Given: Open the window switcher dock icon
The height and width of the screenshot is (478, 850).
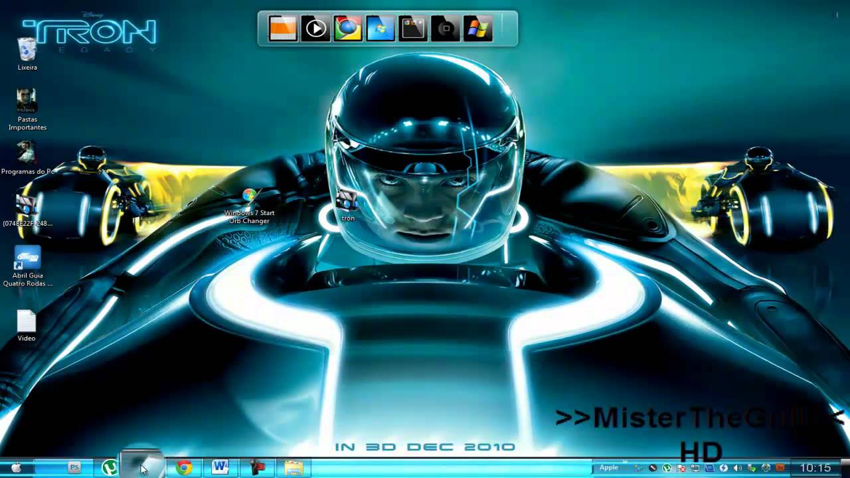Looking at the screenshot, I should [413, 29].
